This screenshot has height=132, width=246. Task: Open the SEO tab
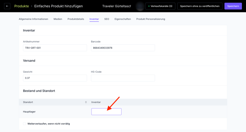107,19
